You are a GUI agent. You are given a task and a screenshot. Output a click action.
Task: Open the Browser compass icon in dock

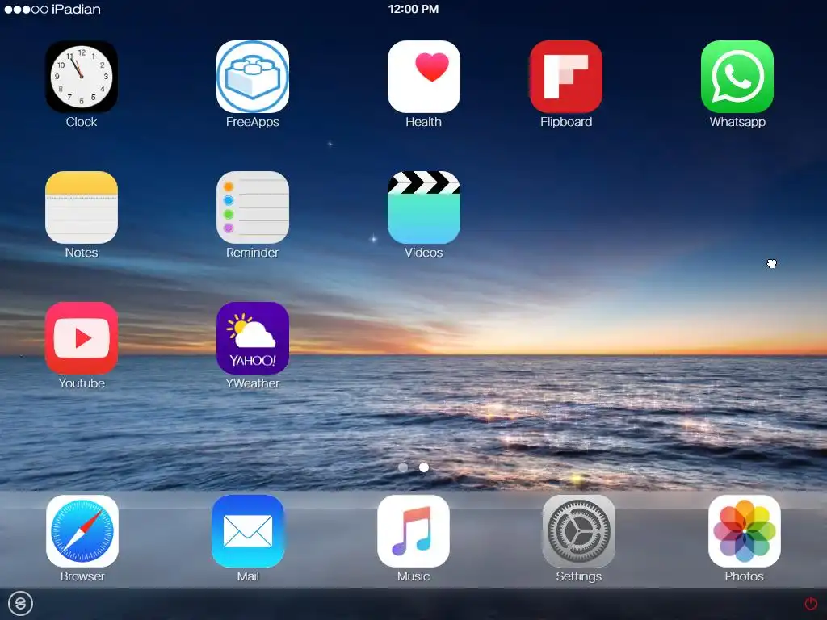[x=82, y=531]
